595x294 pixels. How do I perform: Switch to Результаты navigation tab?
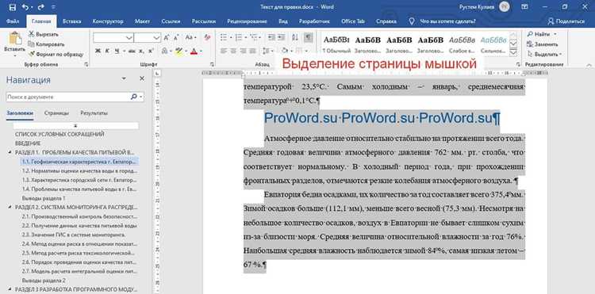(94, 113)
